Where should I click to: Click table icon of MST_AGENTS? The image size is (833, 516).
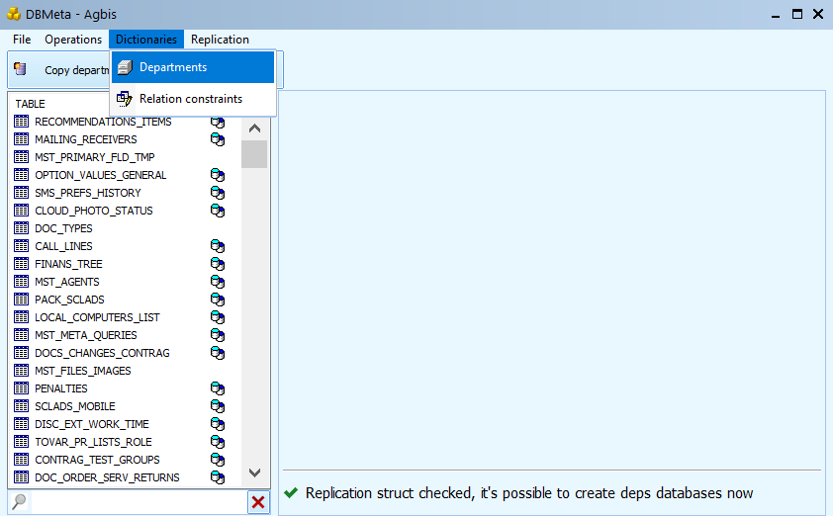[21, 282]
